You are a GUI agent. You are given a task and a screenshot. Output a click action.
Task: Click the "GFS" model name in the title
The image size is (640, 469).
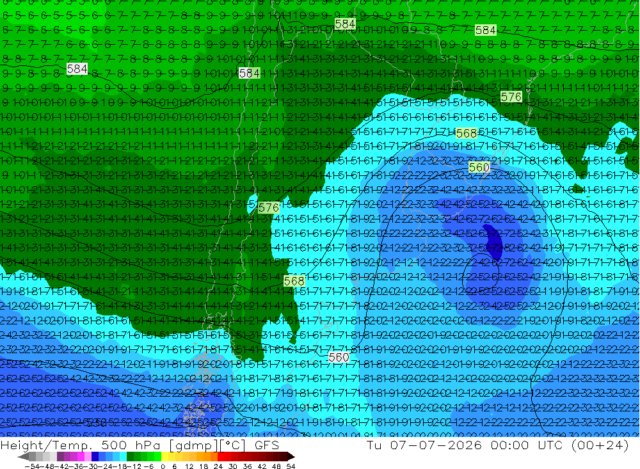click(x=266, y=445)
